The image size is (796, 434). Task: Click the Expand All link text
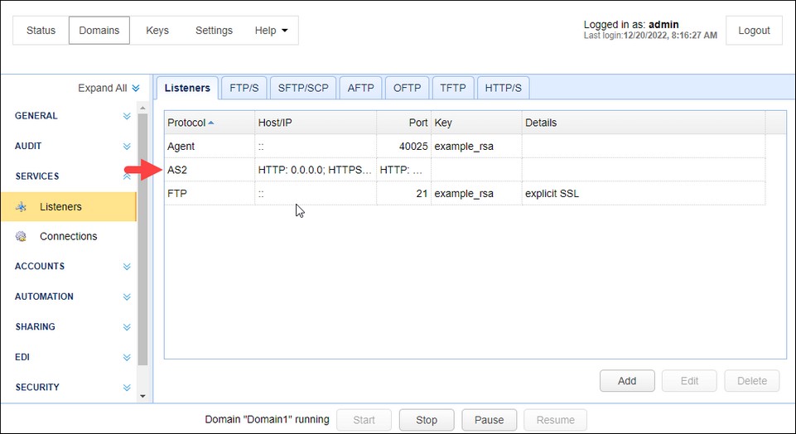[103, 89]
